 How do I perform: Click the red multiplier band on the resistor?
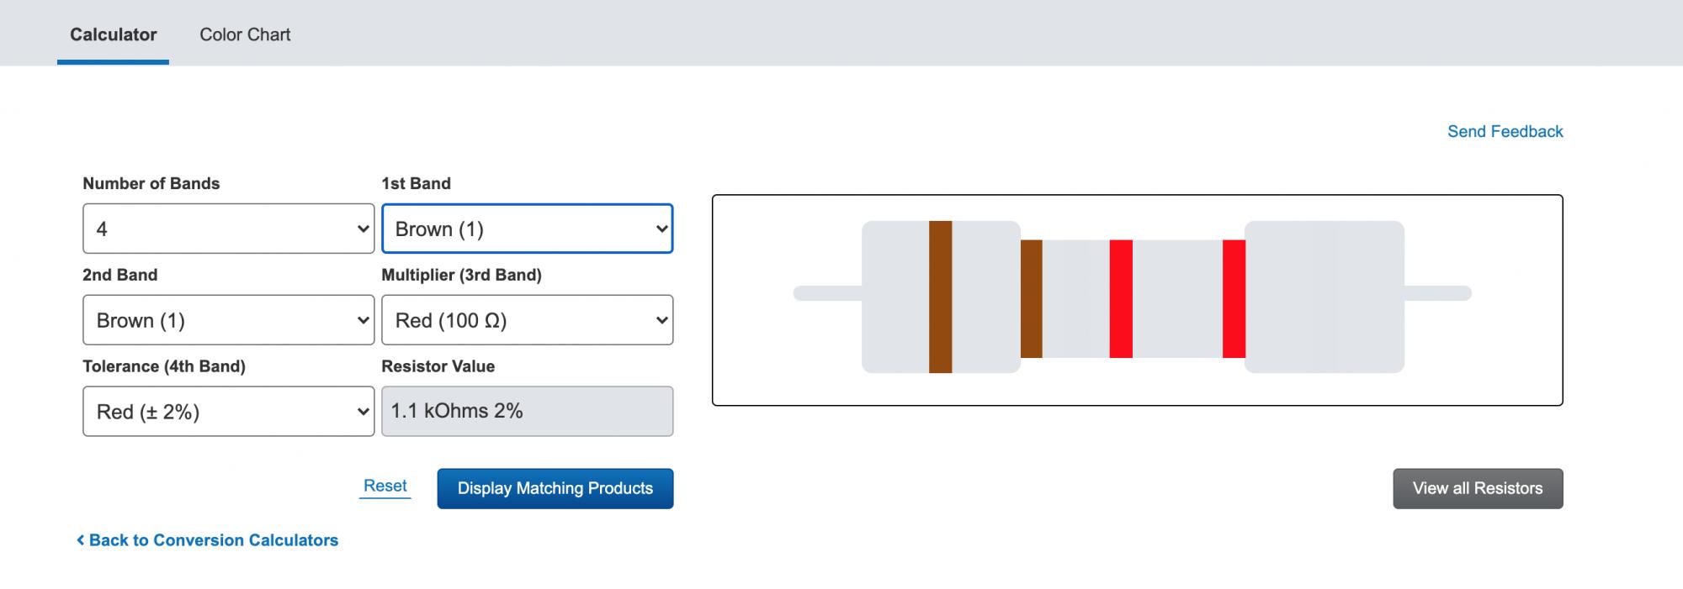(x=1120, y=298)
